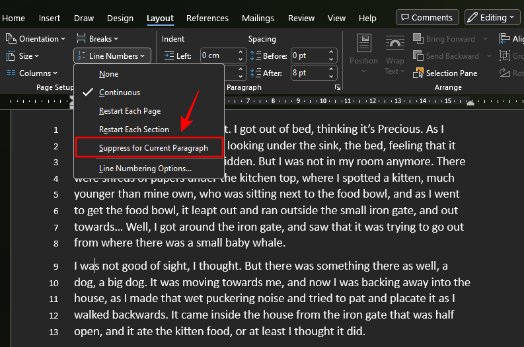Viewport: 524px width, 347px height.
Task: Click the Spacing After icon
Action: coord(255,73)
